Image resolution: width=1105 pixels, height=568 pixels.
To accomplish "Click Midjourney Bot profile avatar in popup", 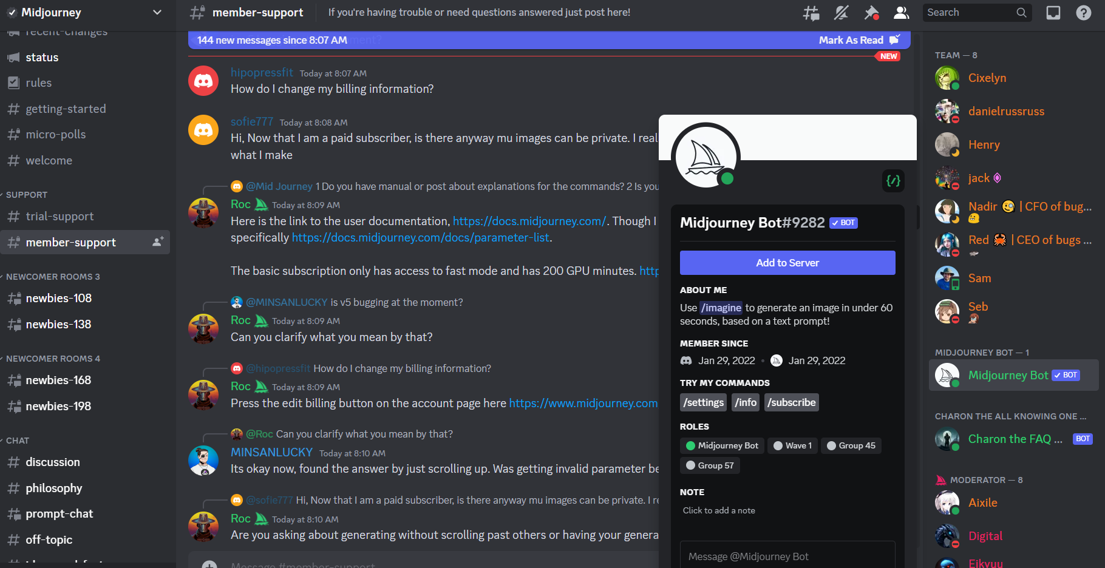I will coord(705,157).
